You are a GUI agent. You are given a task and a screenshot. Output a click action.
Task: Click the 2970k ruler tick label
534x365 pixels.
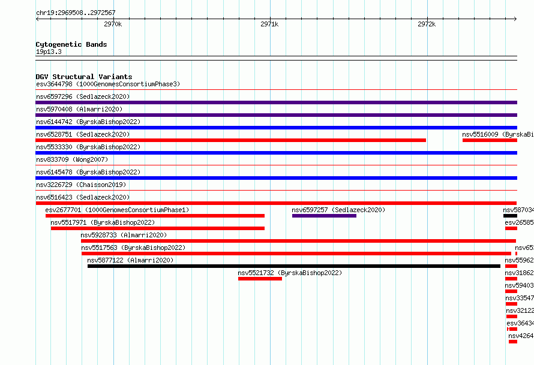(x=113, y=24)
